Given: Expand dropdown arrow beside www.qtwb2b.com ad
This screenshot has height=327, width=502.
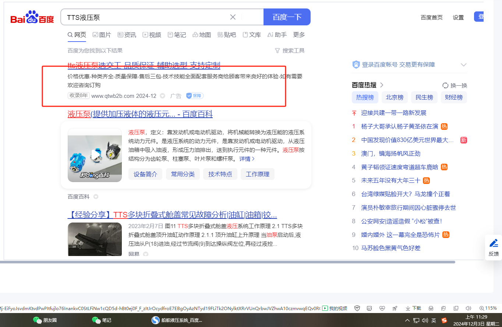Looking at the screenshot, I should 163,96.
